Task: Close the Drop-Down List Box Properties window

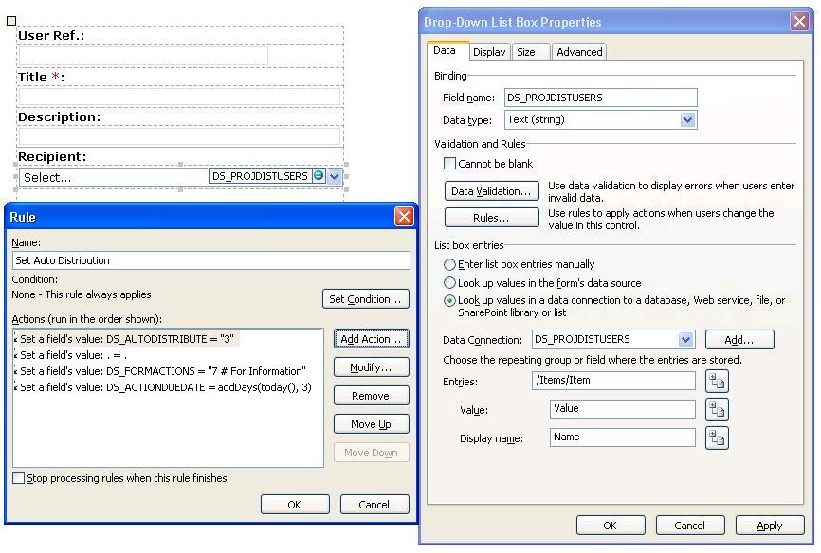Action: [x=798, y=22]
